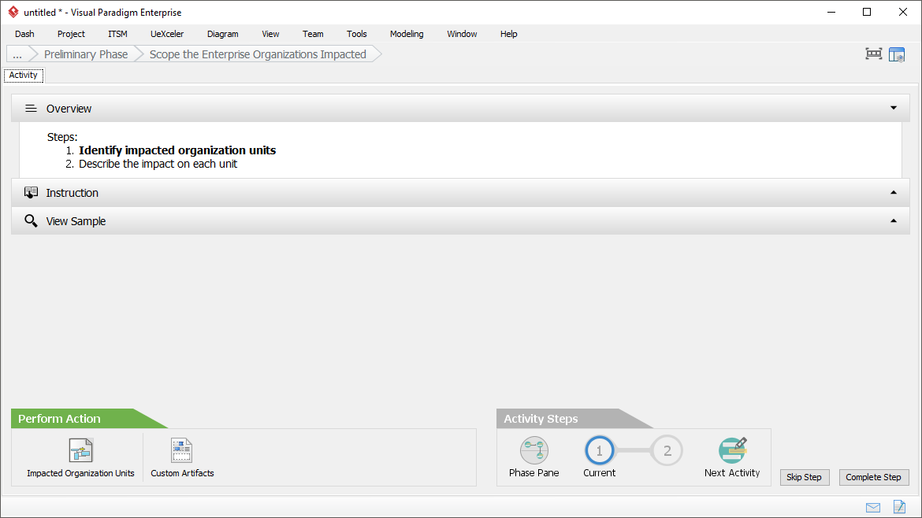The height and width of the screenshot is (518, 922).
Task: Go to Preliminary Phase breadcrumb
Action: (86, 54)
